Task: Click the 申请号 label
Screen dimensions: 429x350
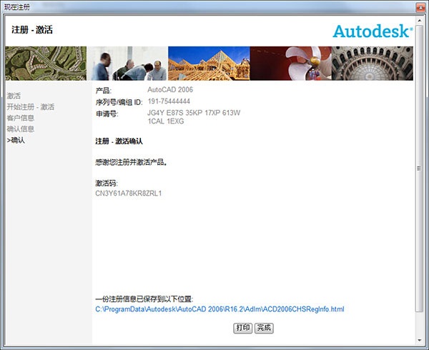Action: click(x=107, y=114)
